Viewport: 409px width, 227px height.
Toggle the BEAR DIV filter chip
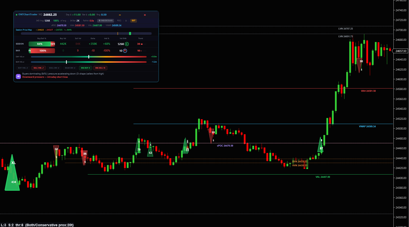click(x=70, y=68)
